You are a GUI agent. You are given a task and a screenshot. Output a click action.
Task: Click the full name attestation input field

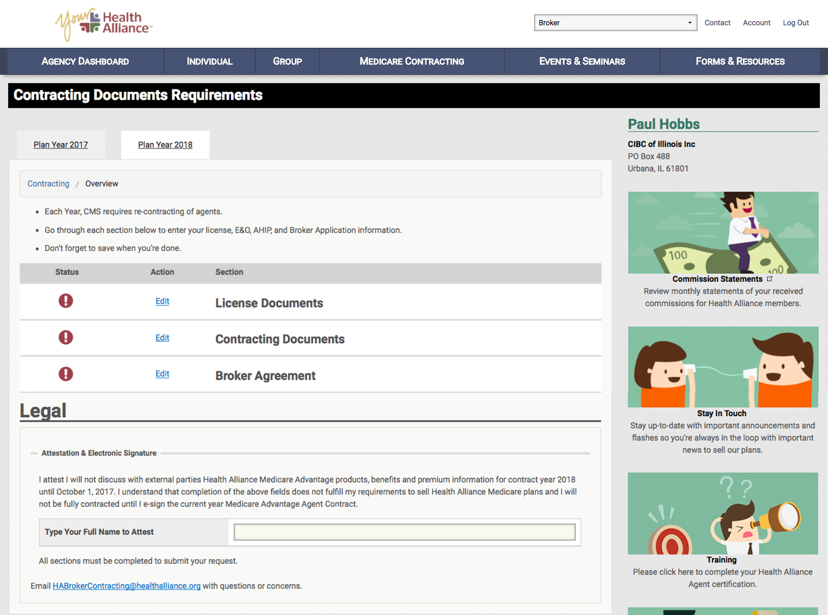pyautogui.click(x=405, y=532)
